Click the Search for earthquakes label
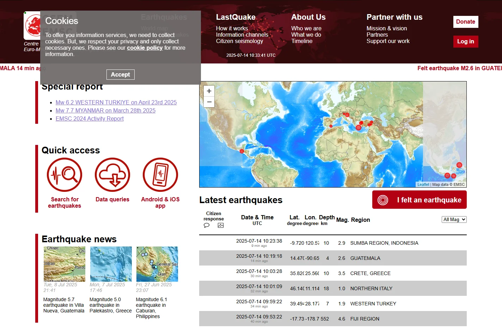This screenshot has height=329, width=502. [x=65, y=202]
